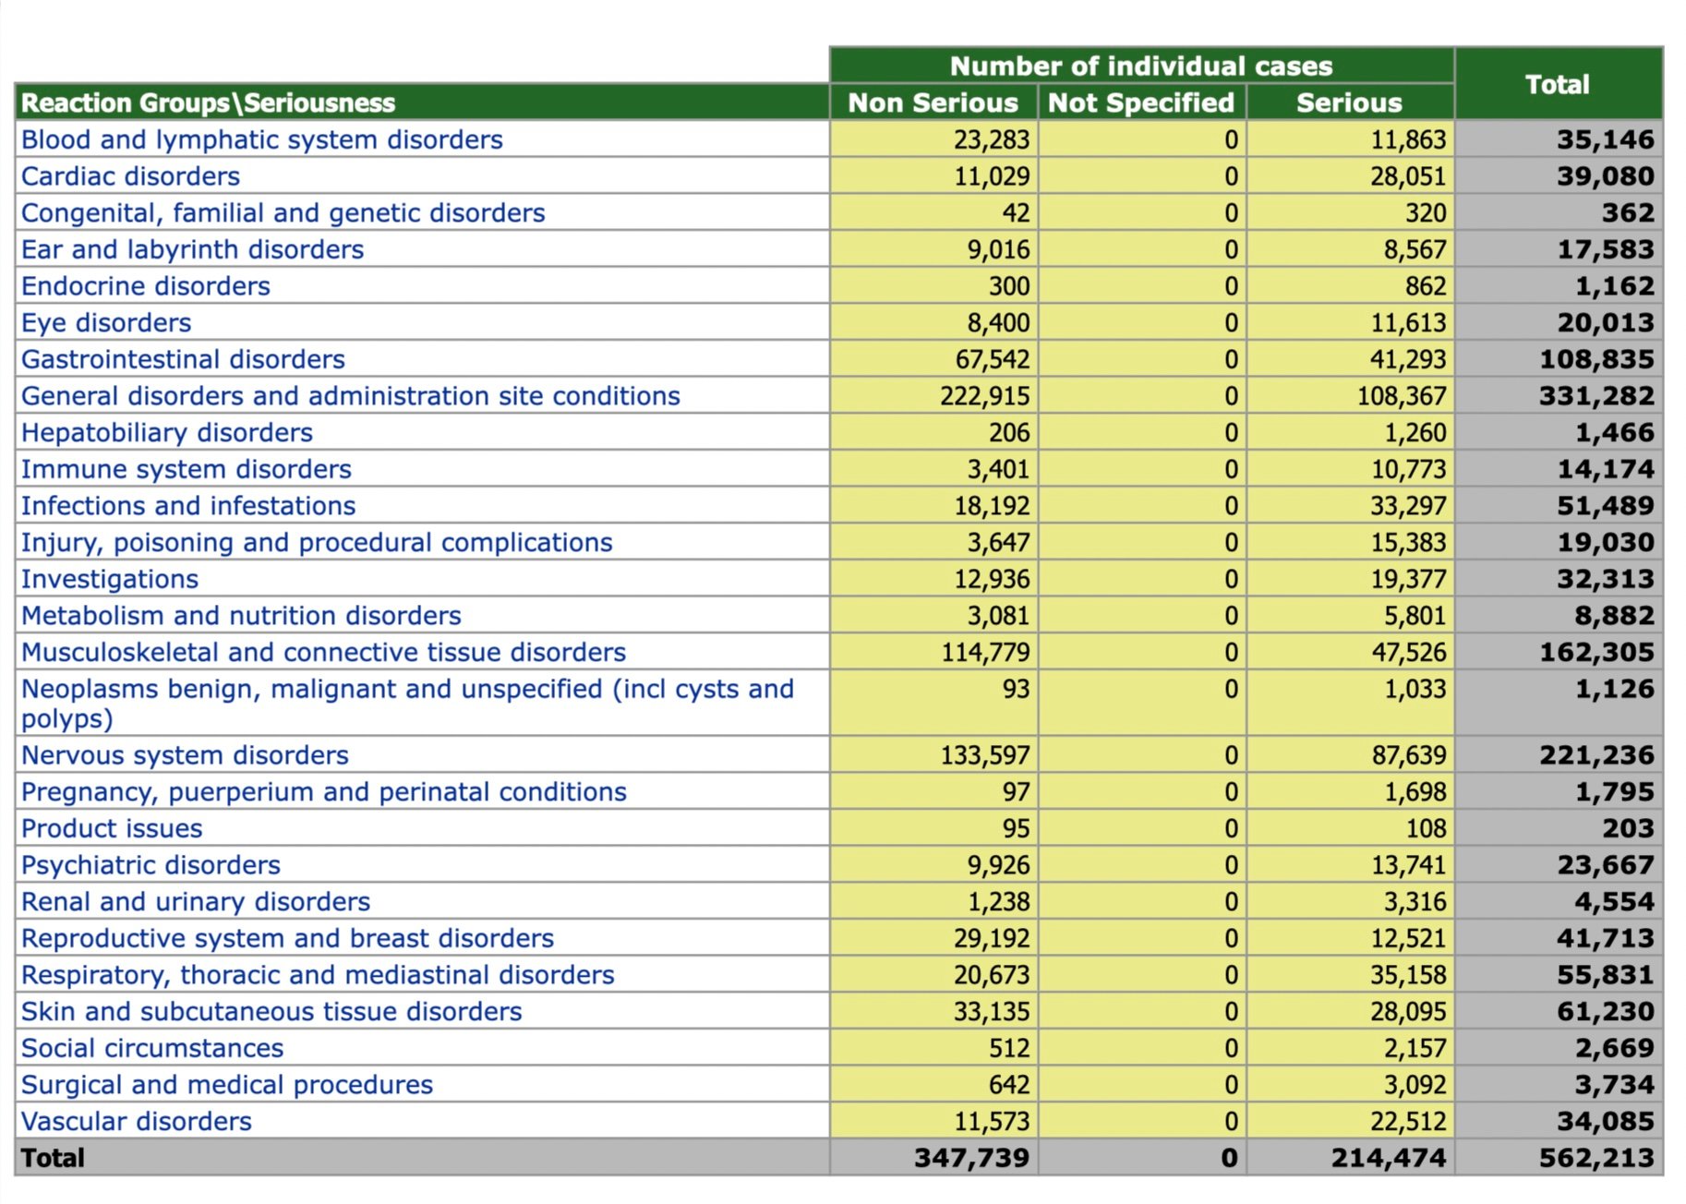Select Ear and labyrinth disorders row link

(x=192, y=249)
